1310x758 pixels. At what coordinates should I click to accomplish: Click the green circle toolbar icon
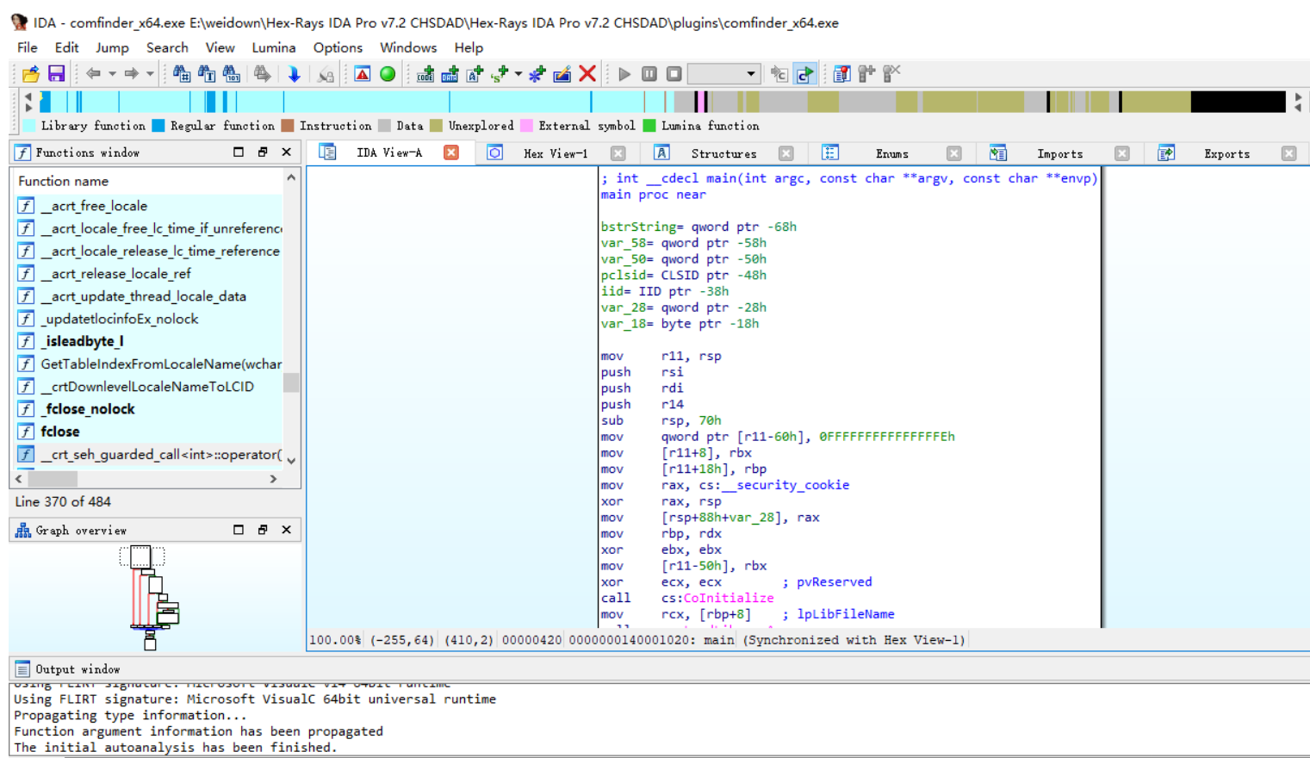[388, 74]
